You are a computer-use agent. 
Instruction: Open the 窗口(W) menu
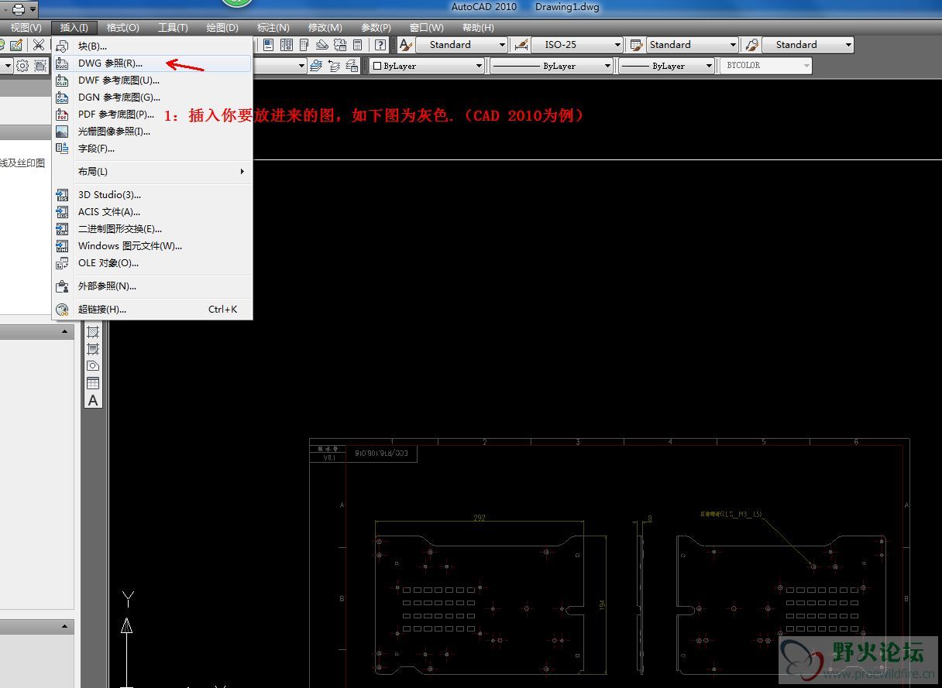pyautogui.click(x=427, y=27)
